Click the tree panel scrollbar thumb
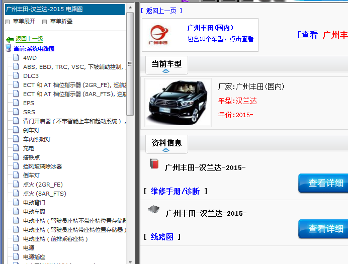The width and height of the screenshot is (348, 264). 130,64
